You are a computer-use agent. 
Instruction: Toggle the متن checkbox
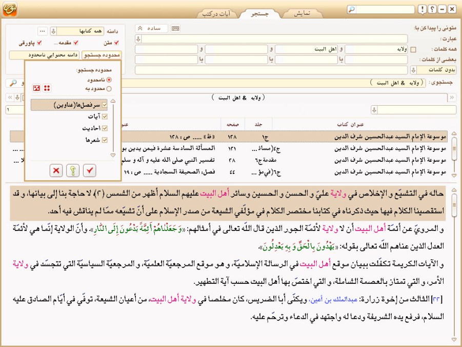click(116, 43)
